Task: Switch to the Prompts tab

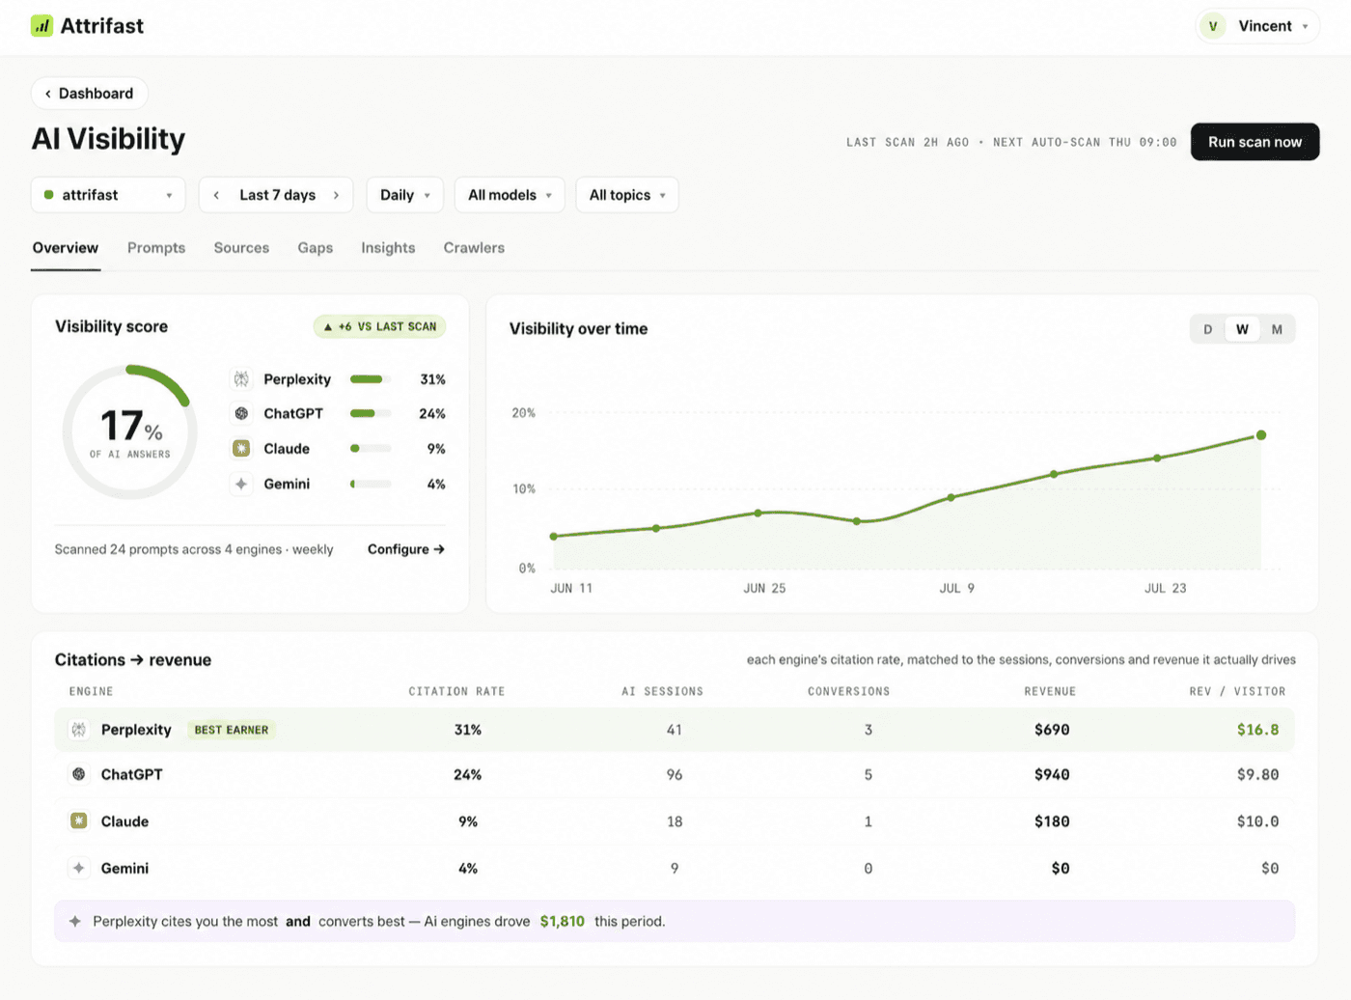Action: (x=156, y=248)
